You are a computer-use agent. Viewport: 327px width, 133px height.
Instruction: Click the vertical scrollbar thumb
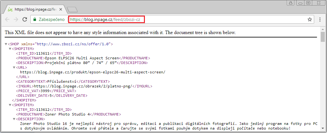[323, 37]
